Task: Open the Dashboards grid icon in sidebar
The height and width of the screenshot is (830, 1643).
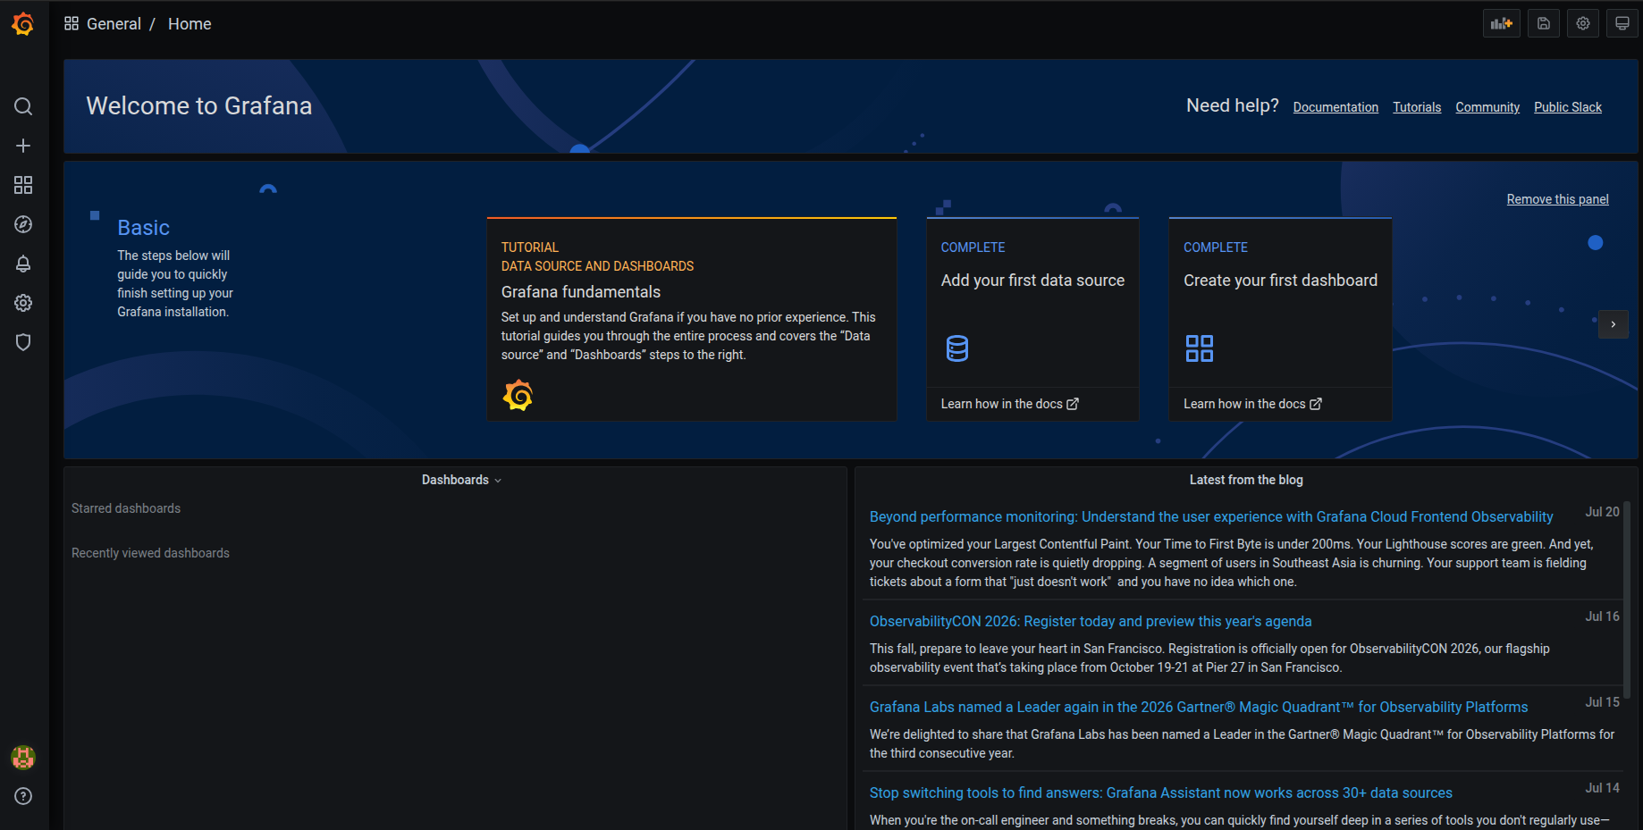Action: [23, 185]
